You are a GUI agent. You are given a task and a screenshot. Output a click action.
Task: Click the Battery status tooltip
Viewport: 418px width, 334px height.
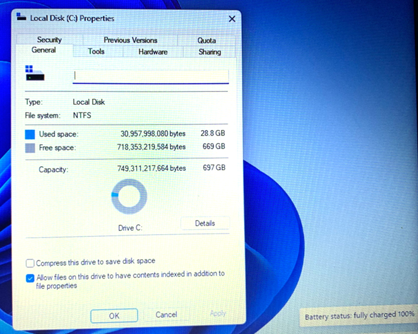coord(359,315)
